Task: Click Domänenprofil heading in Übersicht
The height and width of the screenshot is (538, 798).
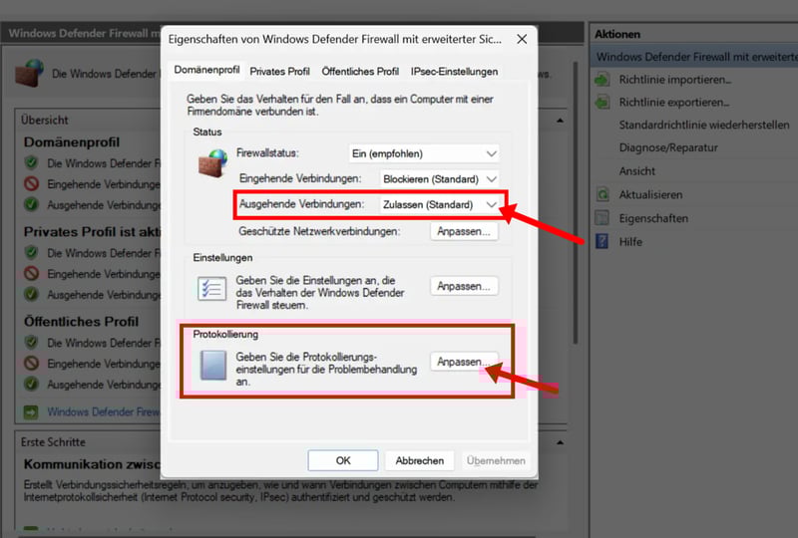Action: pyautogui.click(x=71, y=142)
